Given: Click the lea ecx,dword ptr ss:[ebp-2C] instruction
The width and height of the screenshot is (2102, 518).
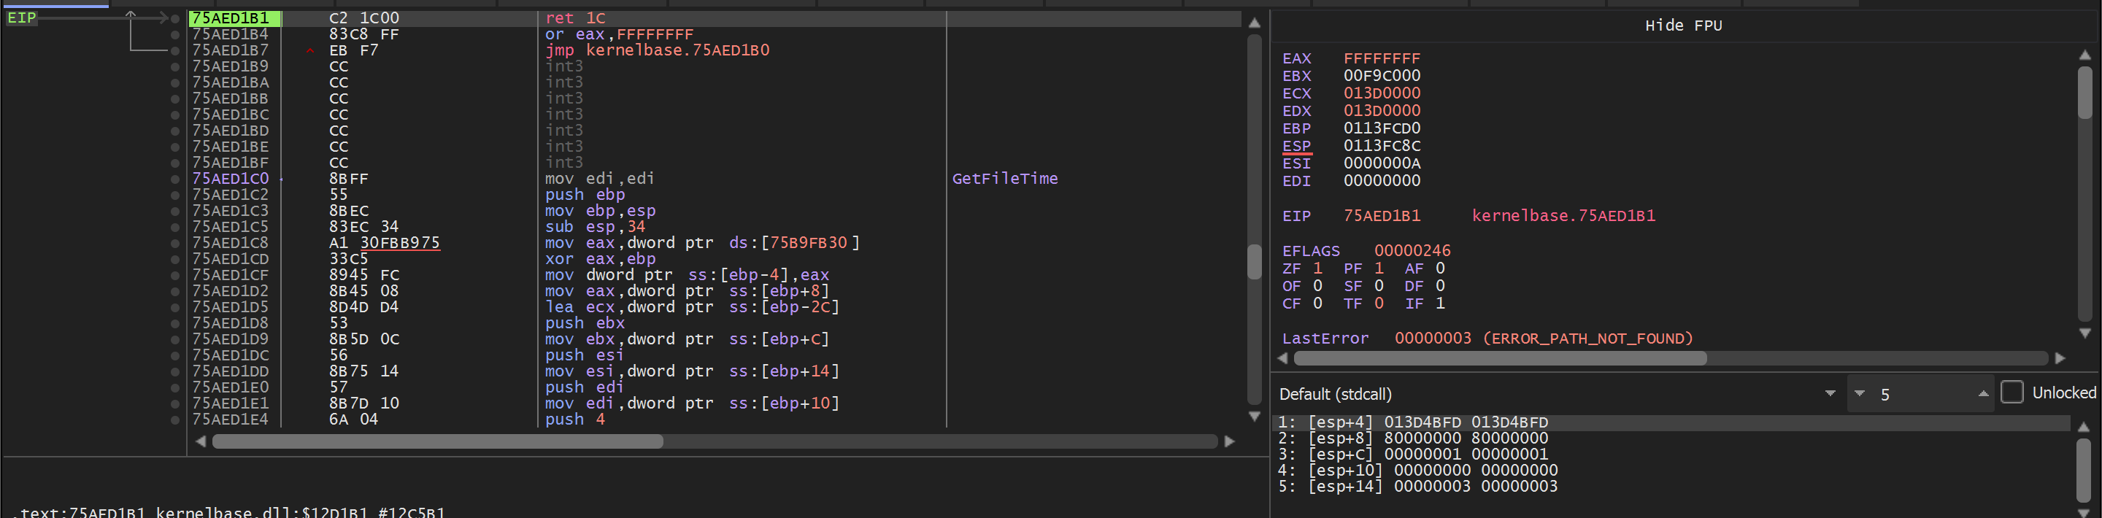Looking at the screenshot, I should [692, 306].
